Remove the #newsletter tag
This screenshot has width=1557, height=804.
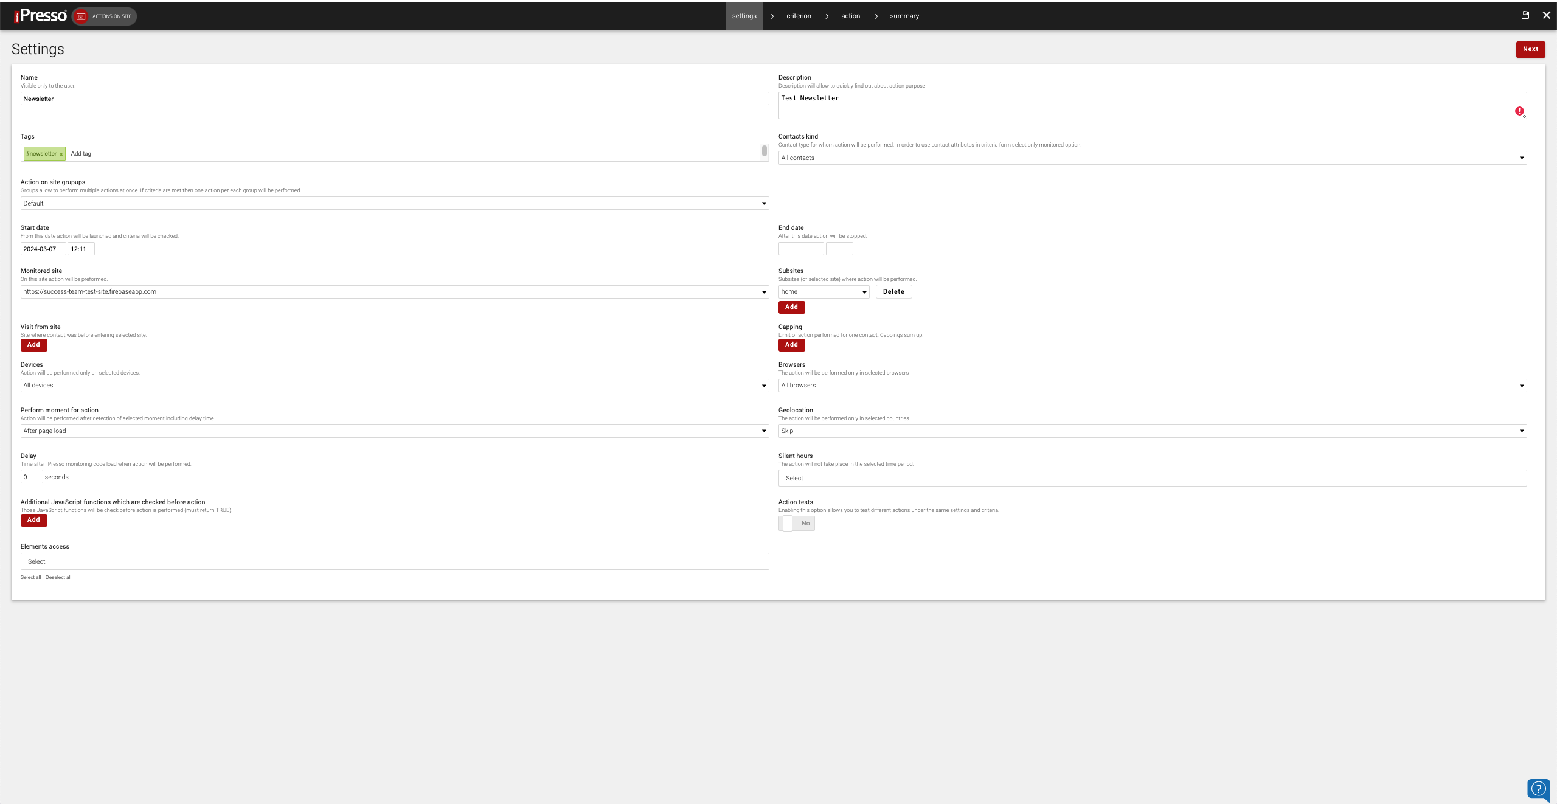click(61, 154)
